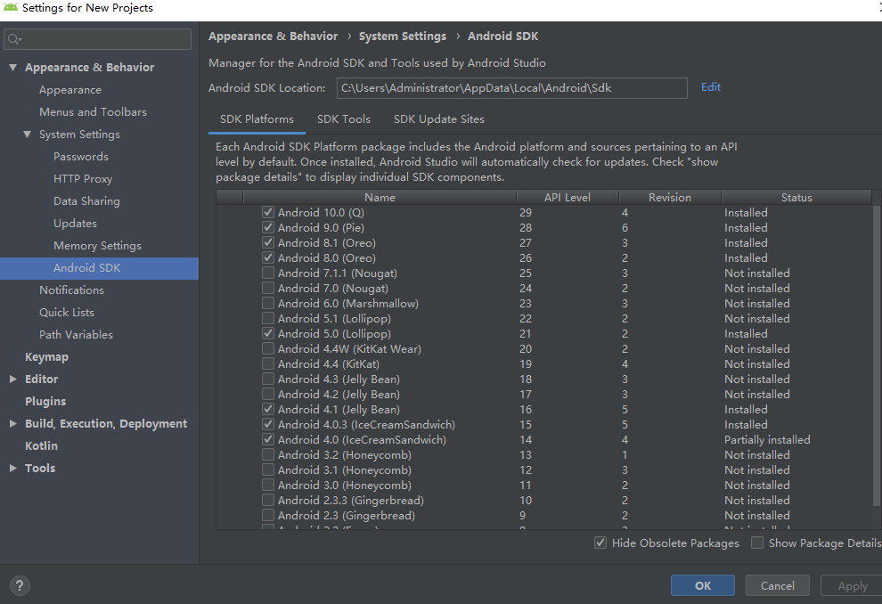Click Android 4.1 (Jelly Bean) row name
The image size is (882, 604).
pos(339,410)
